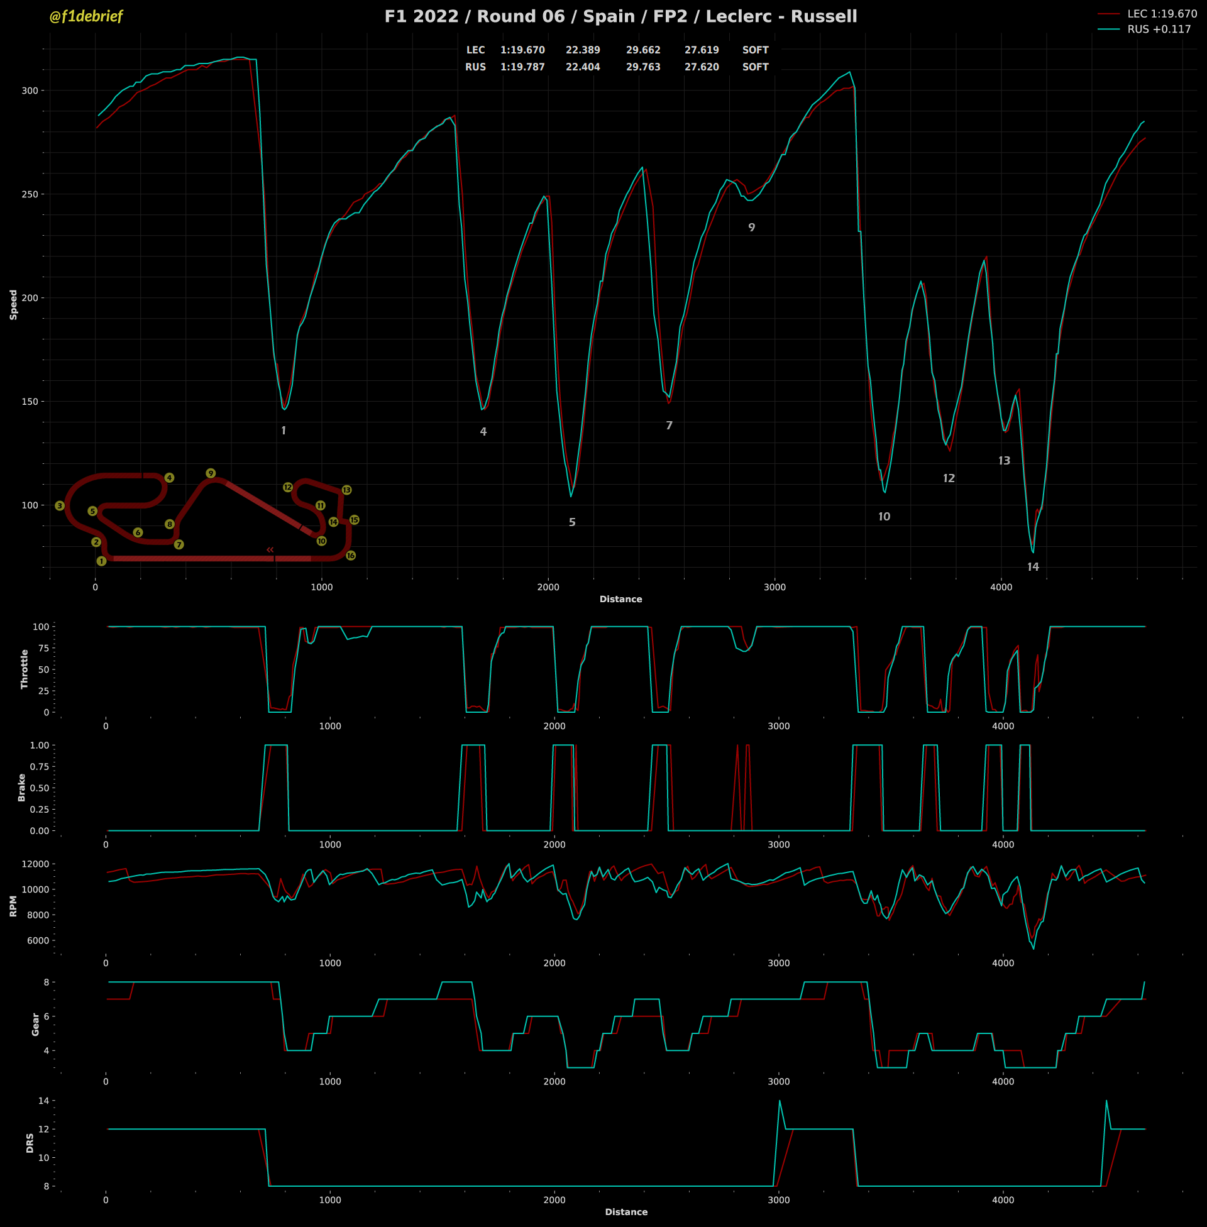Select turn 12 marker on track map
The height and width of the screenshot is (1227, 1207).
pyautogui.click(x=288, y=487)
